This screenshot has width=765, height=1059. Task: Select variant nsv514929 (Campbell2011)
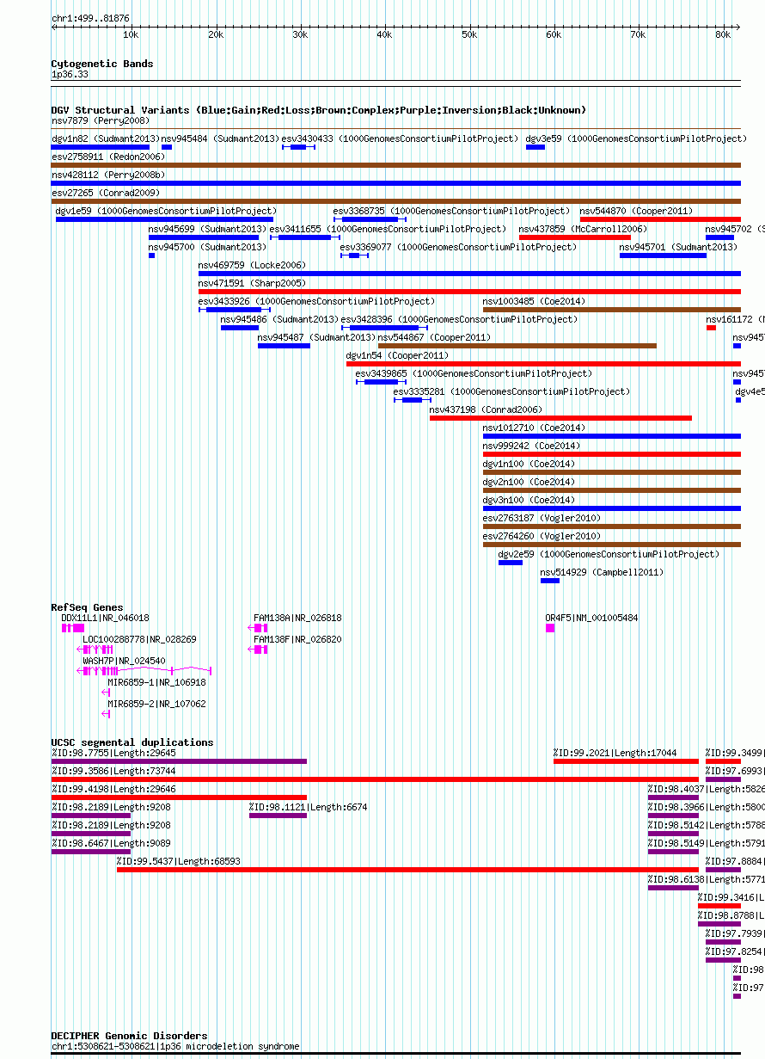coord(602,572)
